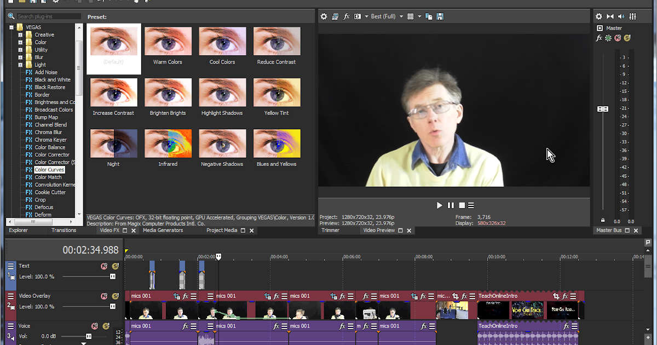This screenshot has height=345, width=657.
Task: Mute the Video Overlay track
Action: [x=104, y=296]
